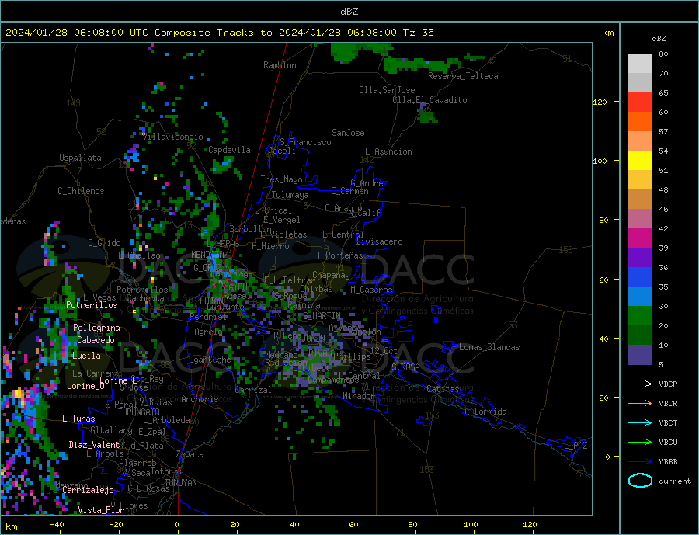
Task: Pick the magenta 39–42 dBZ swatch
Action: click(640, 238)
